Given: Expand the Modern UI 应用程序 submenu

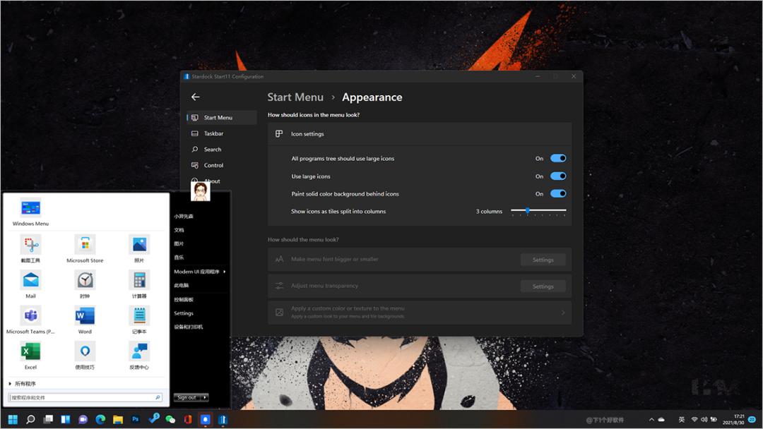Looking at the screenshot, I should [x=199, y=272].
